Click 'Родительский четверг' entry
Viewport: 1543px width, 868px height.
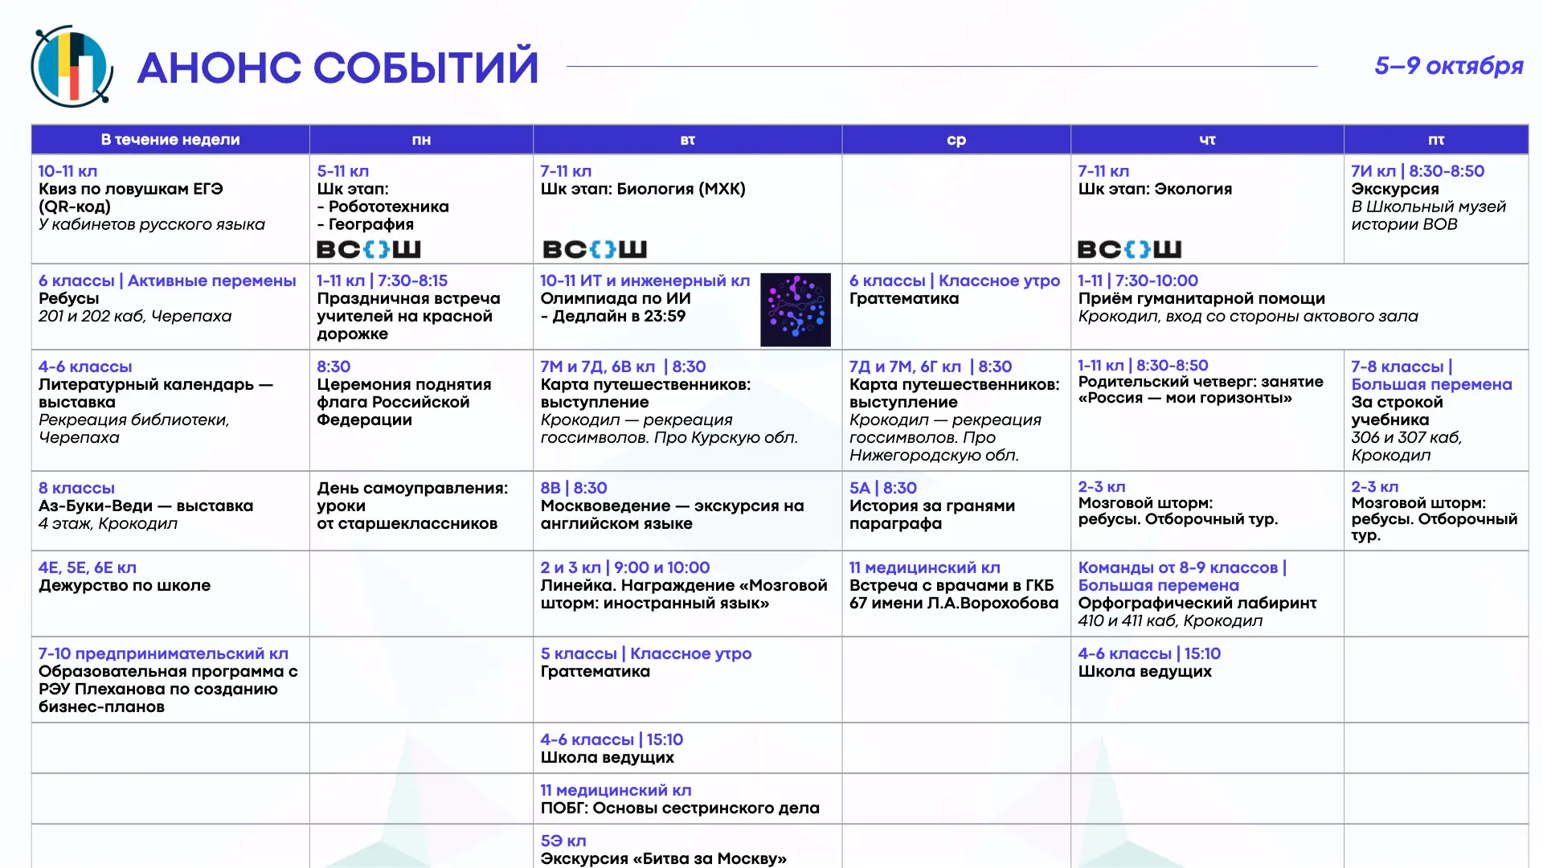coord(1201,390)
